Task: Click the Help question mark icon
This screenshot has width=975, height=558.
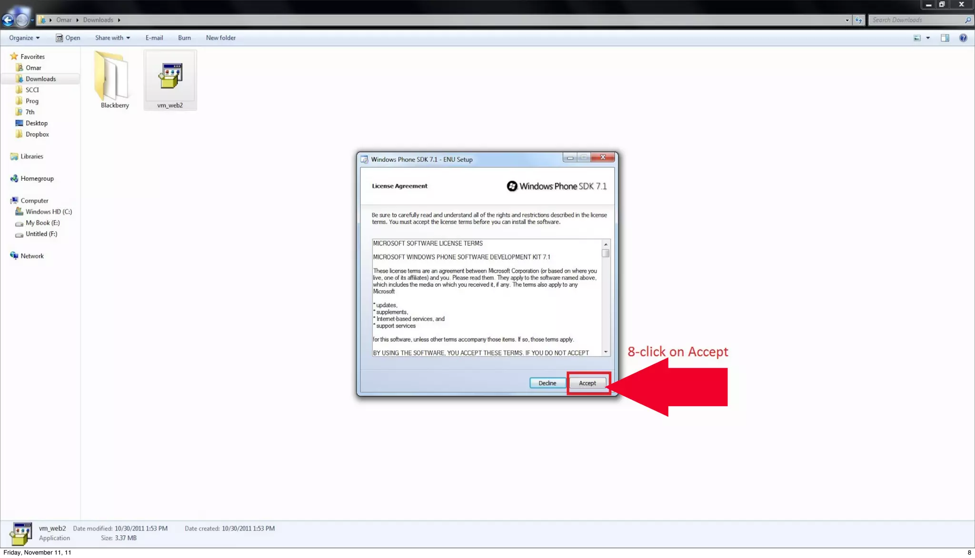Action: pos(963,38)
